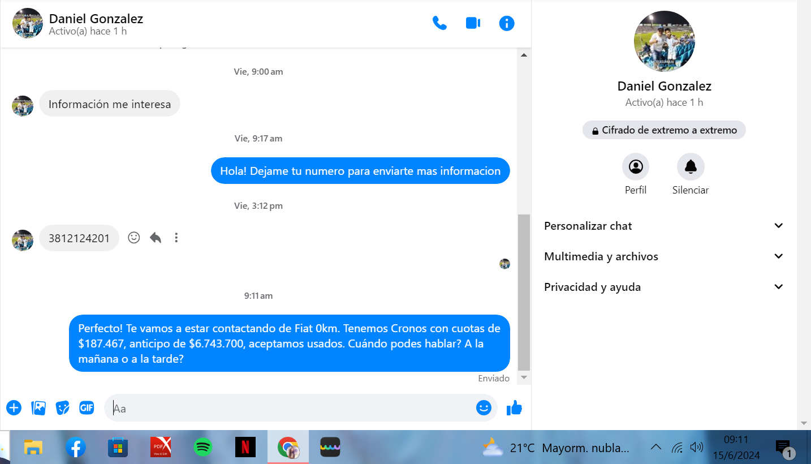Open the emoji picker in the message box

[x=484, y=407]
